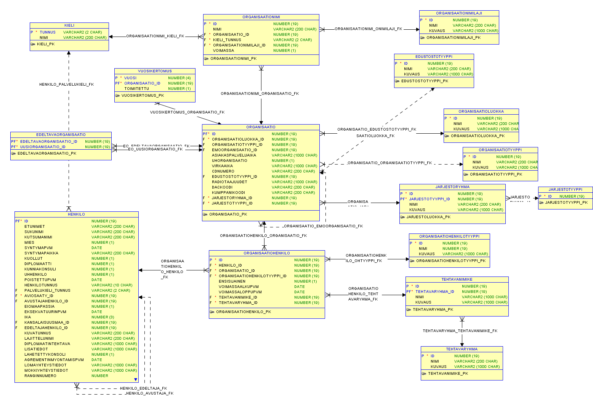Screen dimensions: 593x398
Task: Click the EO_UUSIORGANISAATIO_FK relationship label
Action: (x=155, y=149)
